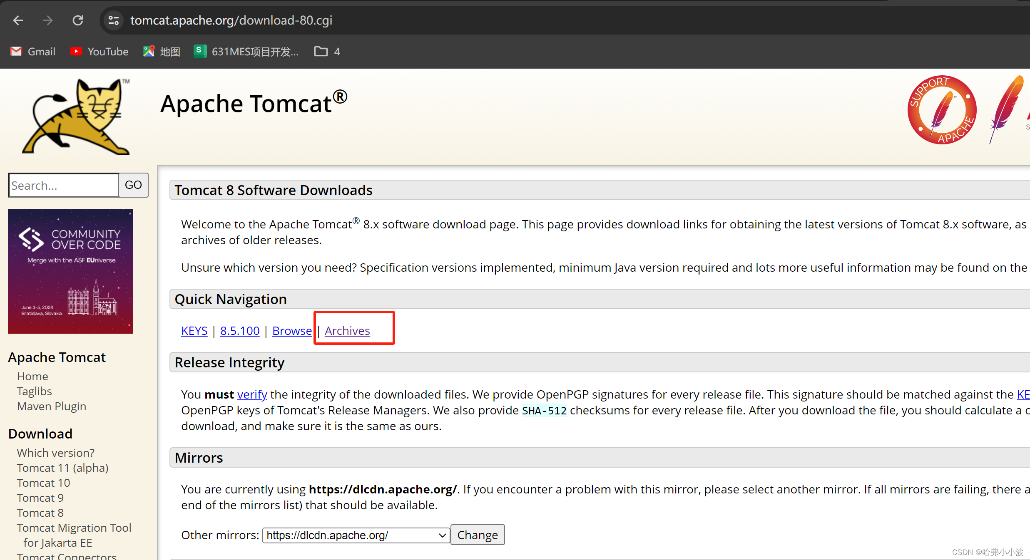Select Tomcat 10 in the sidebar
Viewport: 1030px width, 560px height.
click(43, 483)
